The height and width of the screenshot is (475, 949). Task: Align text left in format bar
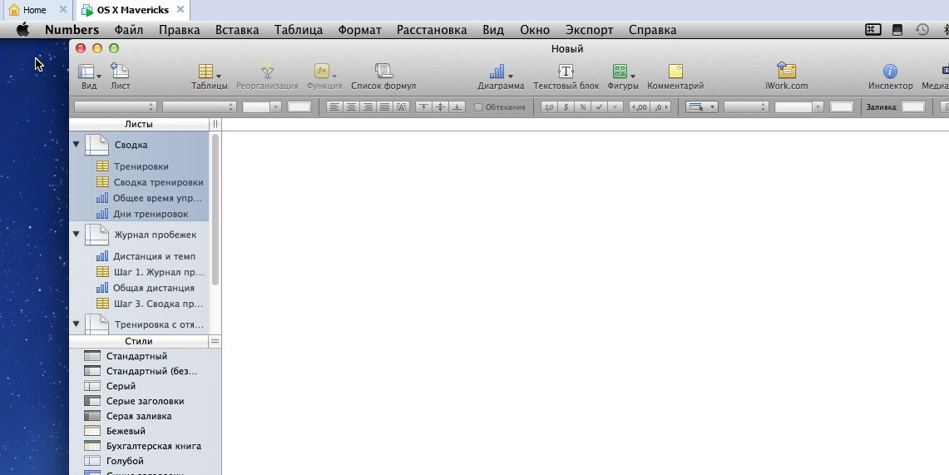334,107
